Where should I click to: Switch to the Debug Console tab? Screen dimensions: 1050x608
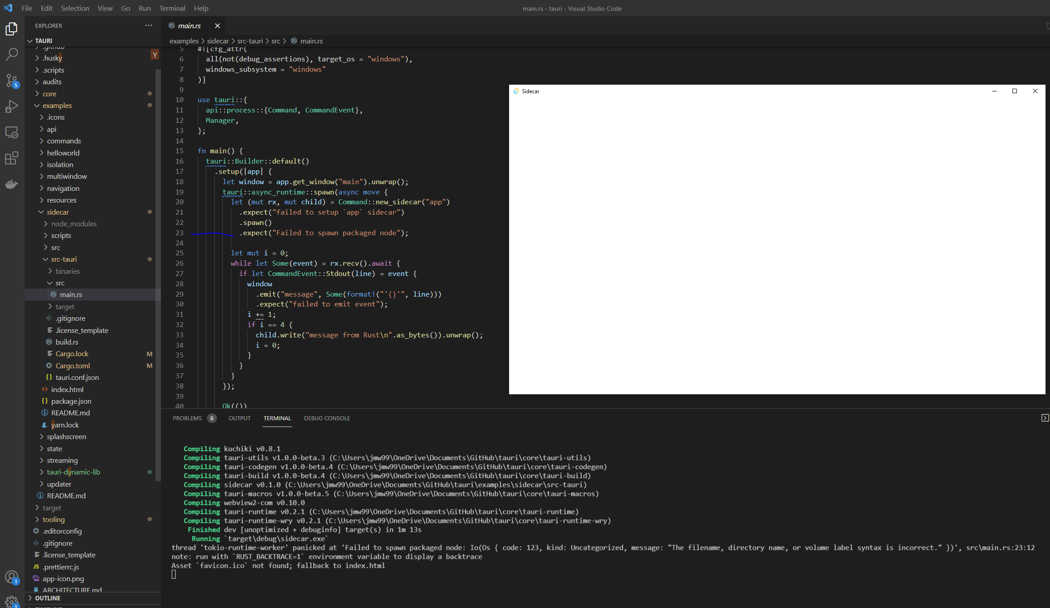[x=327, y=418]
